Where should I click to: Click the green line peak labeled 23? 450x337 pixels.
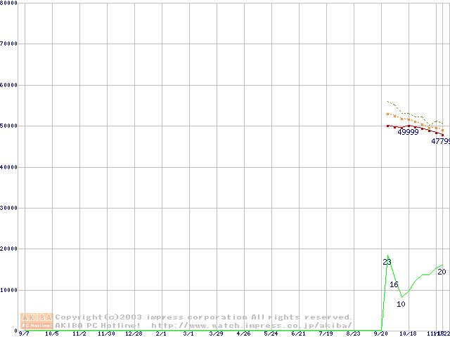point(387,262)
